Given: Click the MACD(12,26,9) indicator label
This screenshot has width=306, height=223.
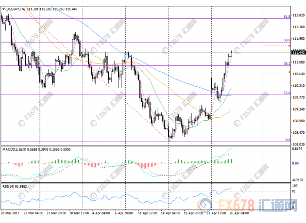Looking at the screenshot, I should coord(15,148).
